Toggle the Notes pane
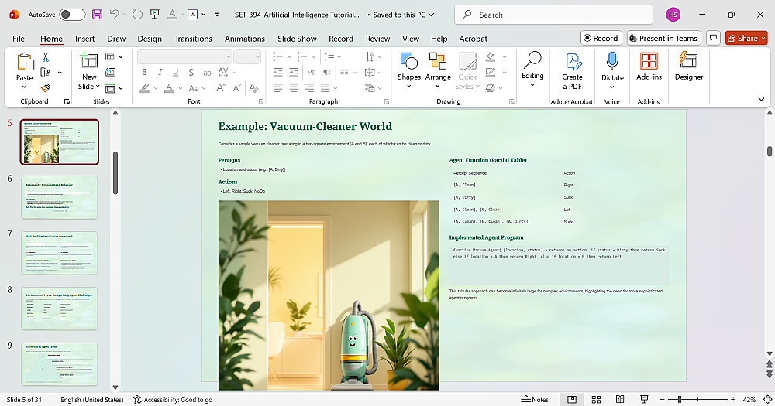 click(x=534, y=400)
